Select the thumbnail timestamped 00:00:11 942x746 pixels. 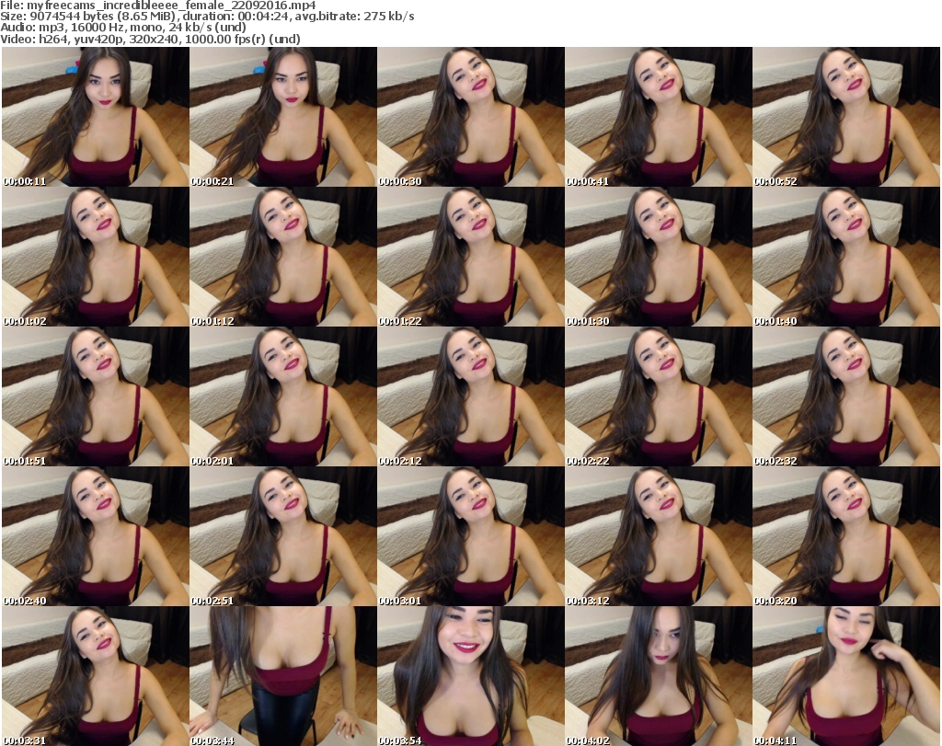tap(96, 117)
